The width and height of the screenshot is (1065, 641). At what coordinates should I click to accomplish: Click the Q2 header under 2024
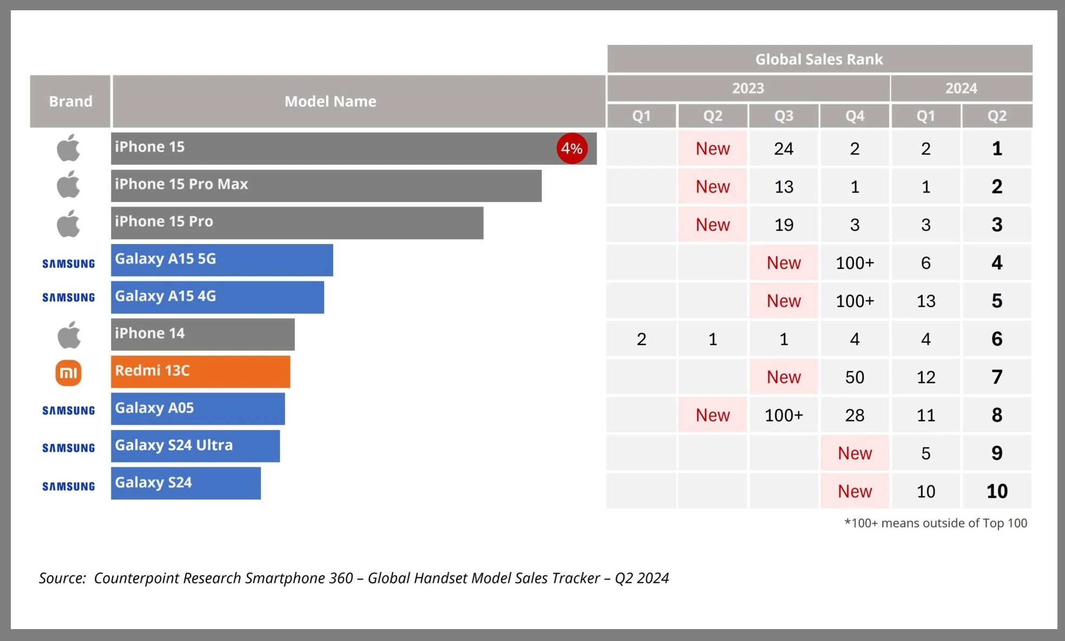click(x=997, y=116)
